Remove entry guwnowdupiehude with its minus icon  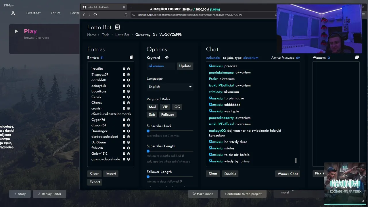click(x=124, y=159)
